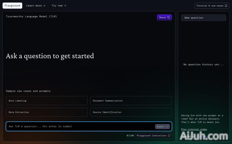232x144 pixels.
Task: Choose the Document Summarization sample
Action: point(131,101)
